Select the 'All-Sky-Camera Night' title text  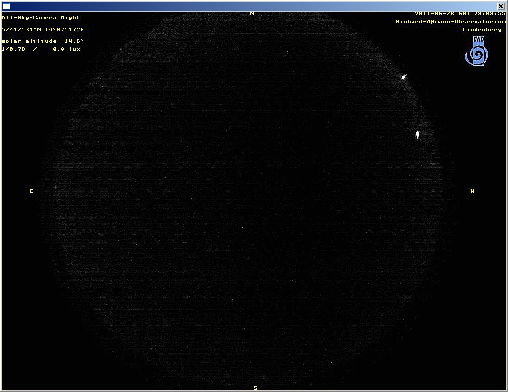[x=40, y=18]
